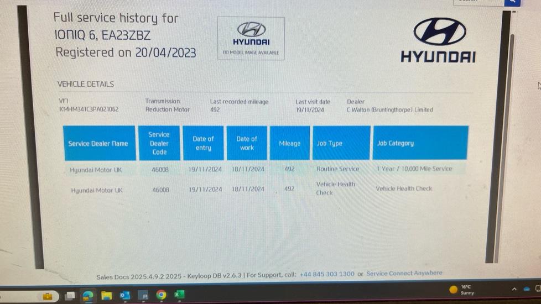Click dealer code 46008 in Routine Service row
The width and height of the screenshot is (541, 304).
pos(160,170)
